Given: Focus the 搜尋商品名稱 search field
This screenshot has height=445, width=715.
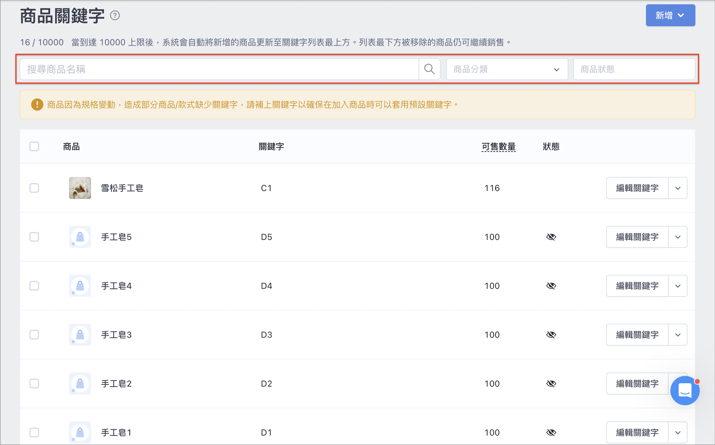Looking at the screenshot, I should click(219, 69).
